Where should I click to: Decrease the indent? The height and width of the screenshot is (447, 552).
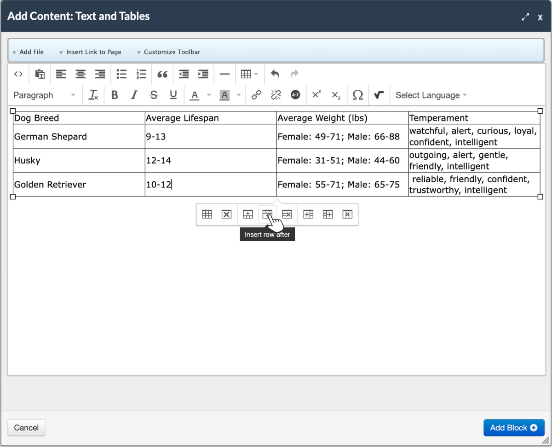[184, 74]
